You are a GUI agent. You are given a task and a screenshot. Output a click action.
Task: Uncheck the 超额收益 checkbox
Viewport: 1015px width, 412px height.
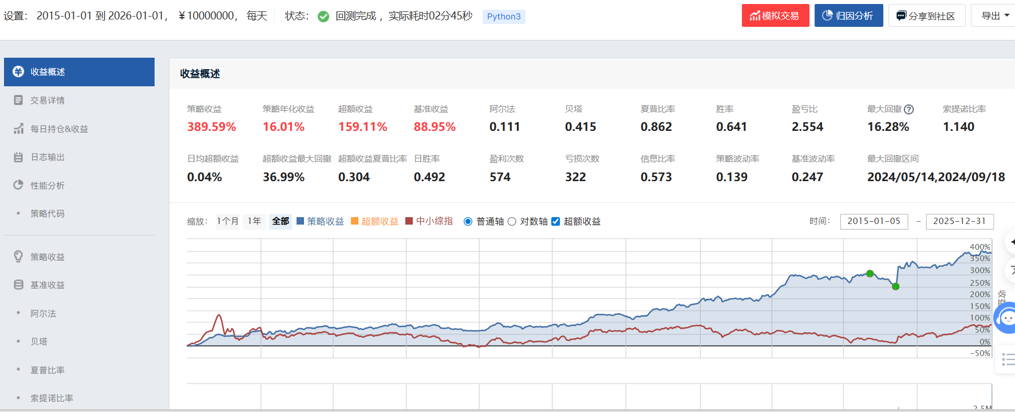pyautogui.click(x=555, y=222)
